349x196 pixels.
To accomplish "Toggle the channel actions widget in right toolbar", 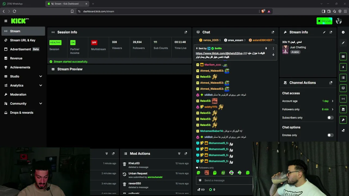I will pyautogui.click(x=343, y=109).
